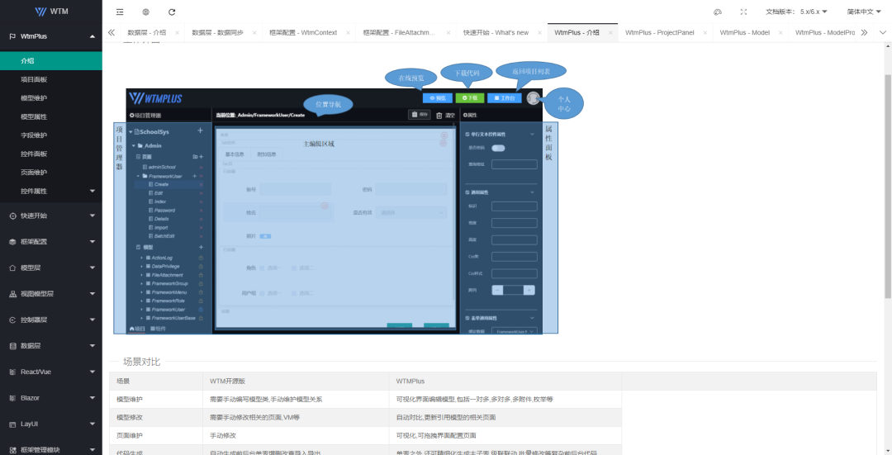
Task: Close the 快速开始 - What's new tab
Action: pyautogui.click(x=539, y=33)
